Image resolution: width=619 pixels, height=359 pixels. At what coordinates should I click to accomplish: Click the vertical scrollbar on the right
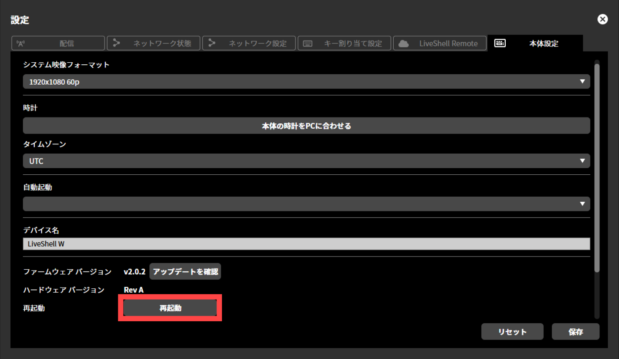pyautogui.click(x=597, y=166)
